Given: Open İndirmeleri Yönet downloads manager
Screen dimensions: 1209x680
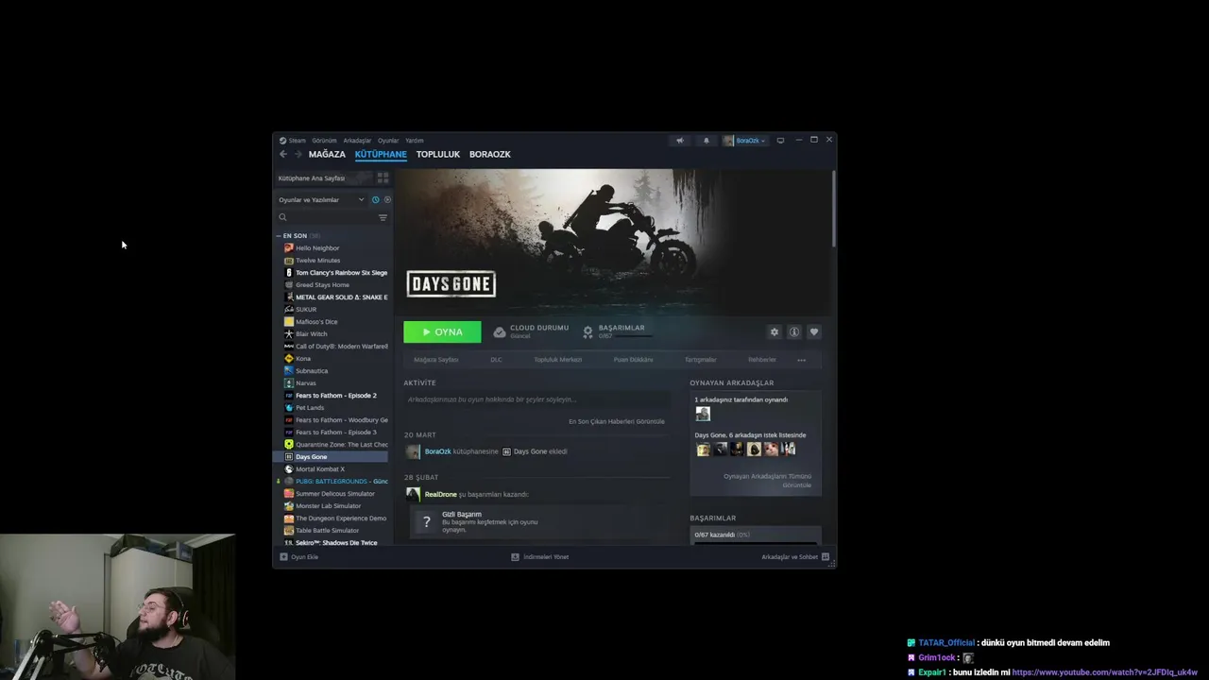Looking at the screenshot, I should 540,557.
